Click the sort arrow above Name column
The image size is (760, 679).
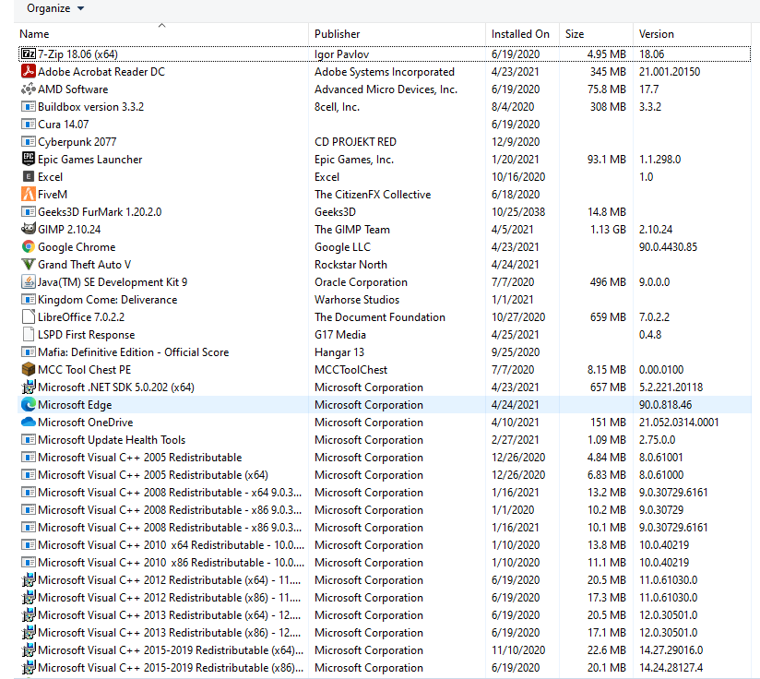click(162, 25)
